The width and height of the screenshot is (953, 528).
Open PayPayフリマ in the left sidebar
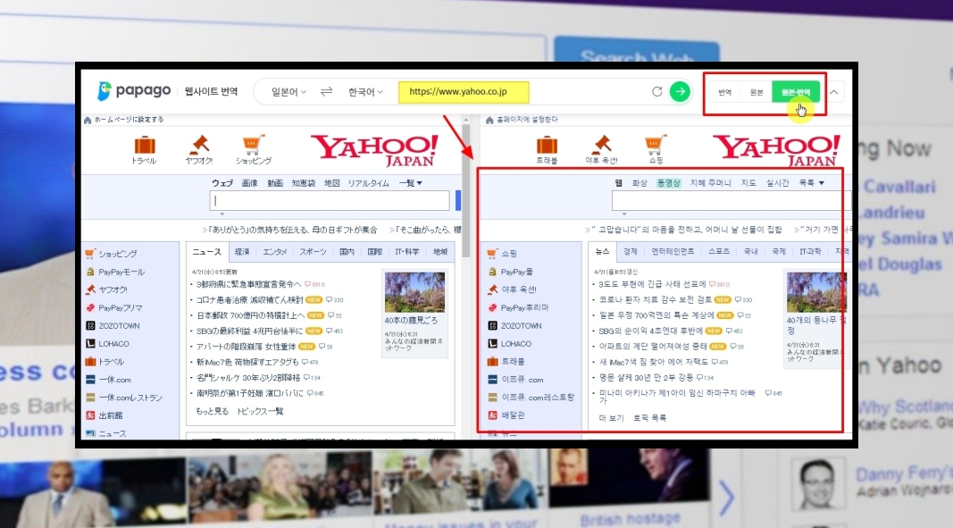tap(121, 308)
